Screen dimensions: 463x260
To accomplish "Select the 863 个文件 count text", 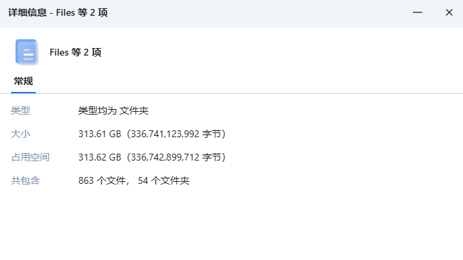I will pyautogui.click(x=102, y=180).
